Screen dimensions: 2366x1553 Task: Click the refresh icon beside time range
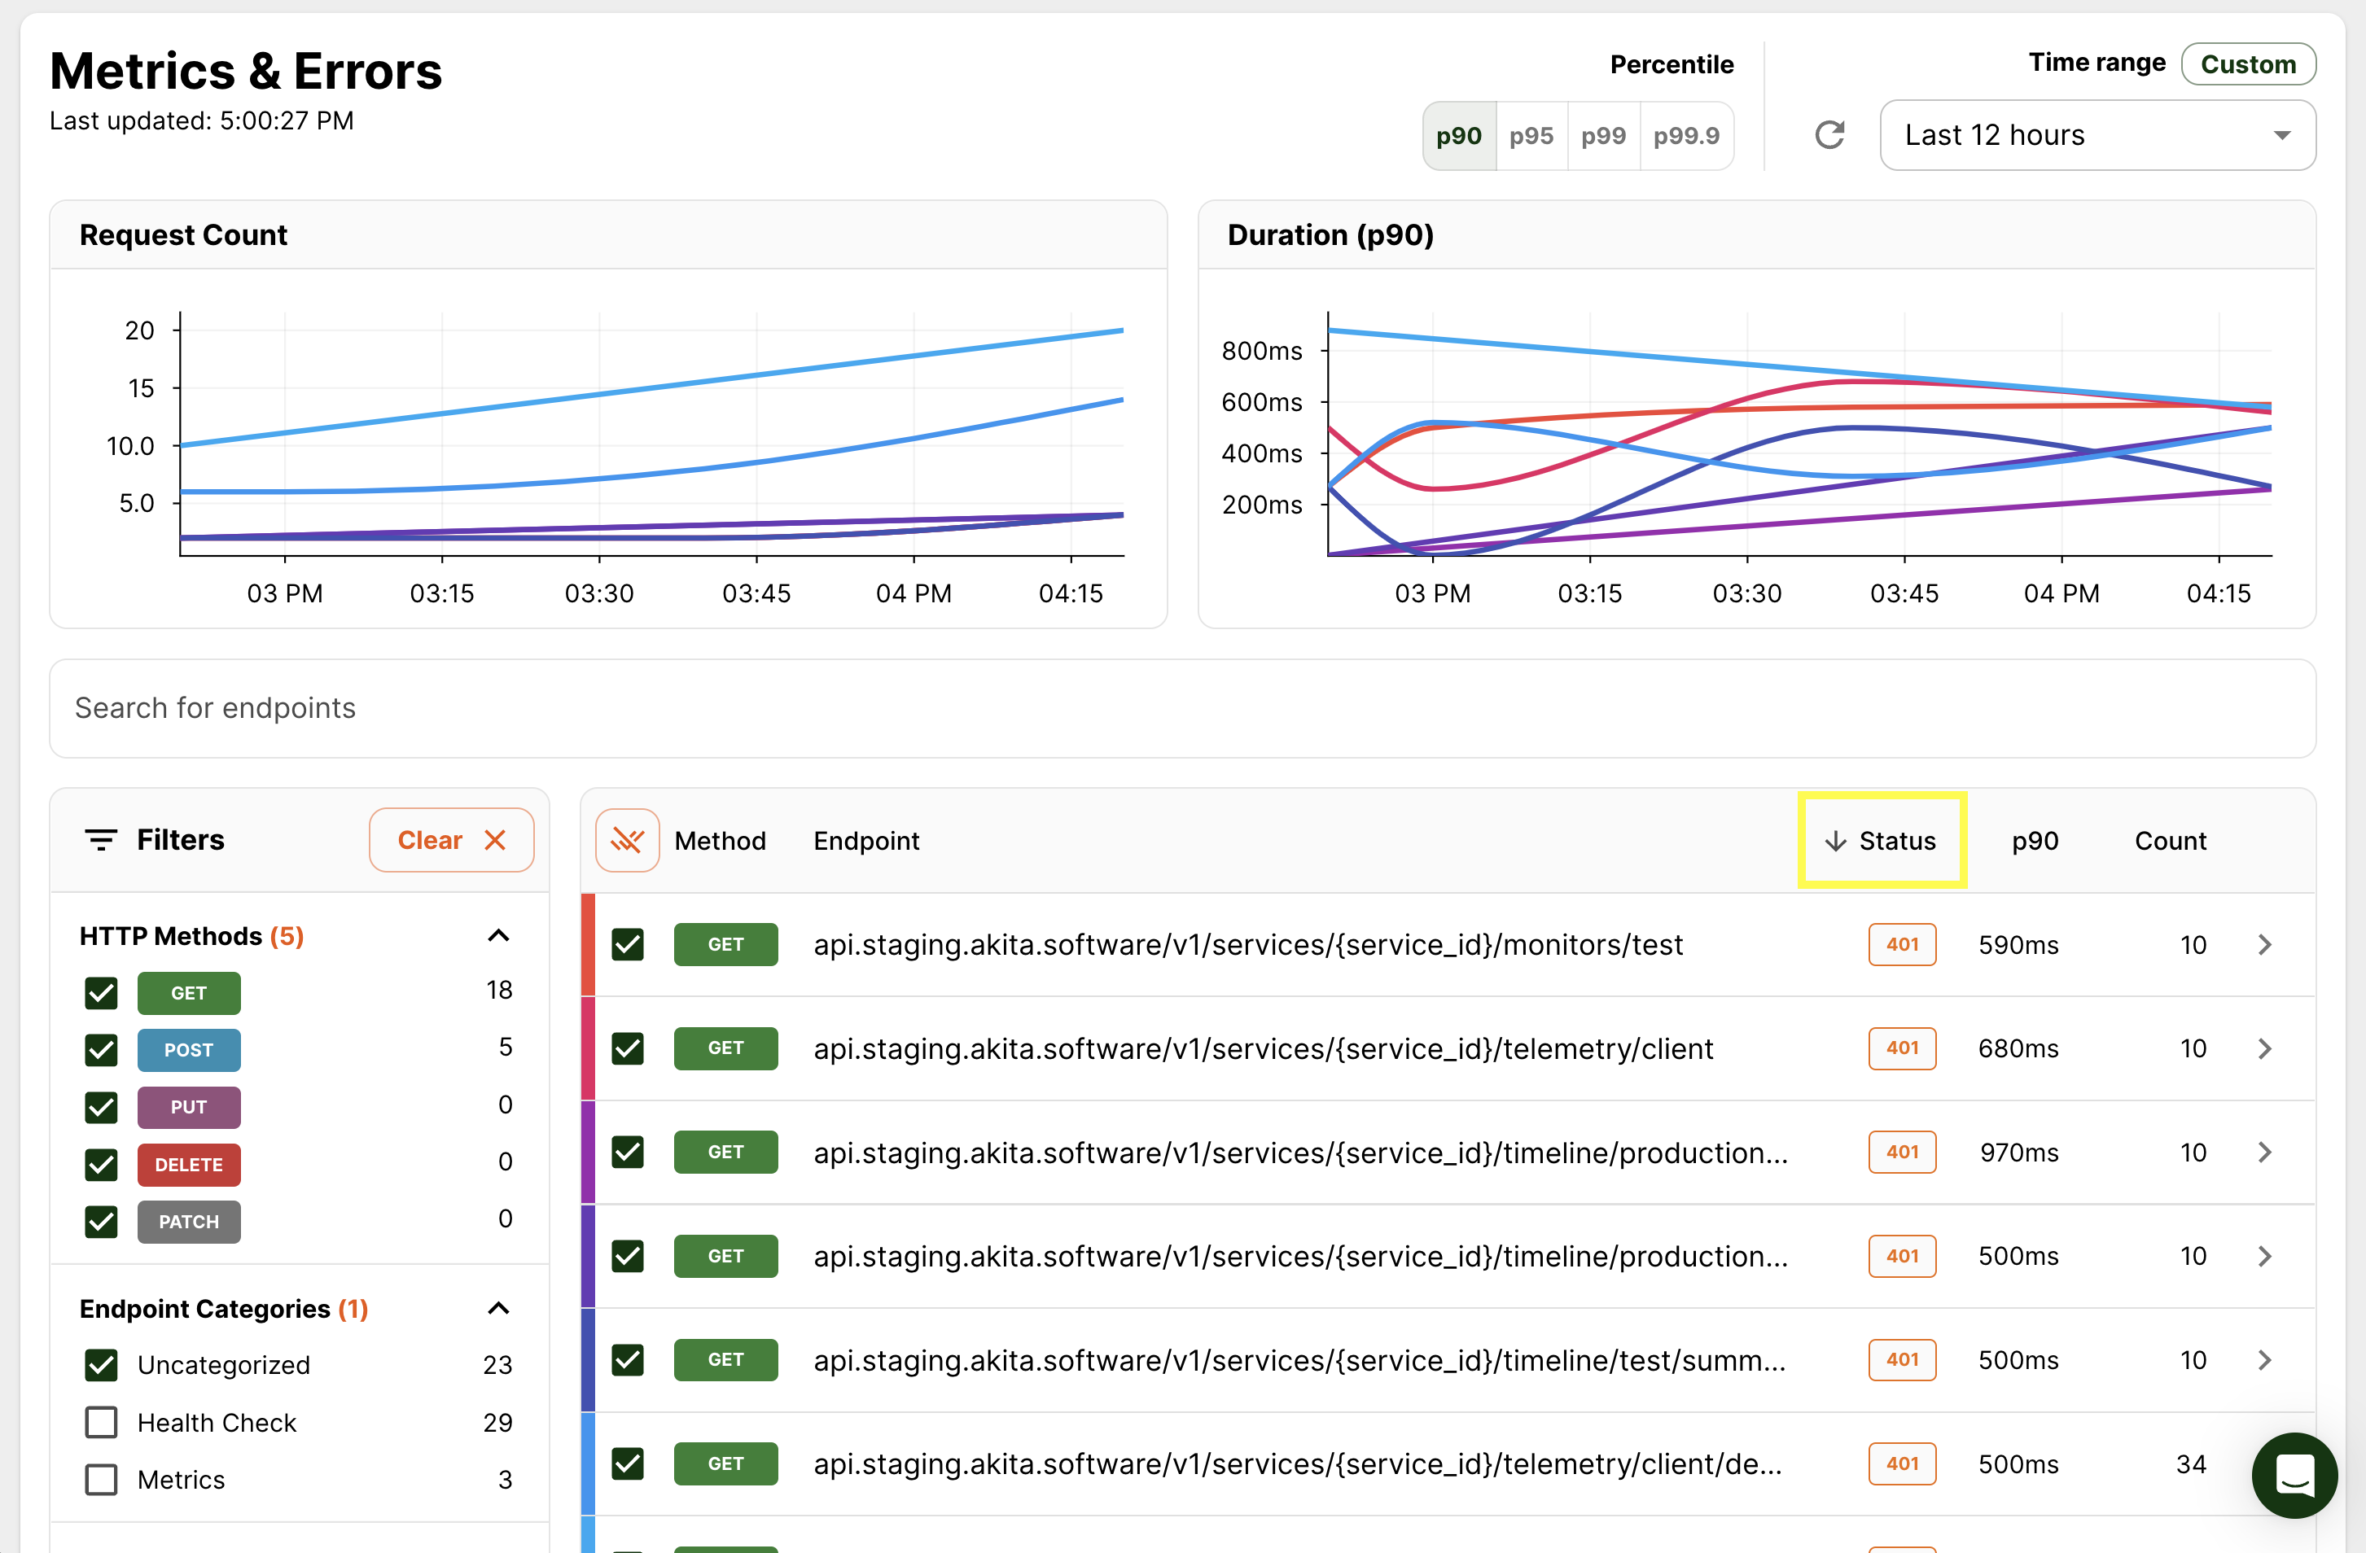(1829, 135)
